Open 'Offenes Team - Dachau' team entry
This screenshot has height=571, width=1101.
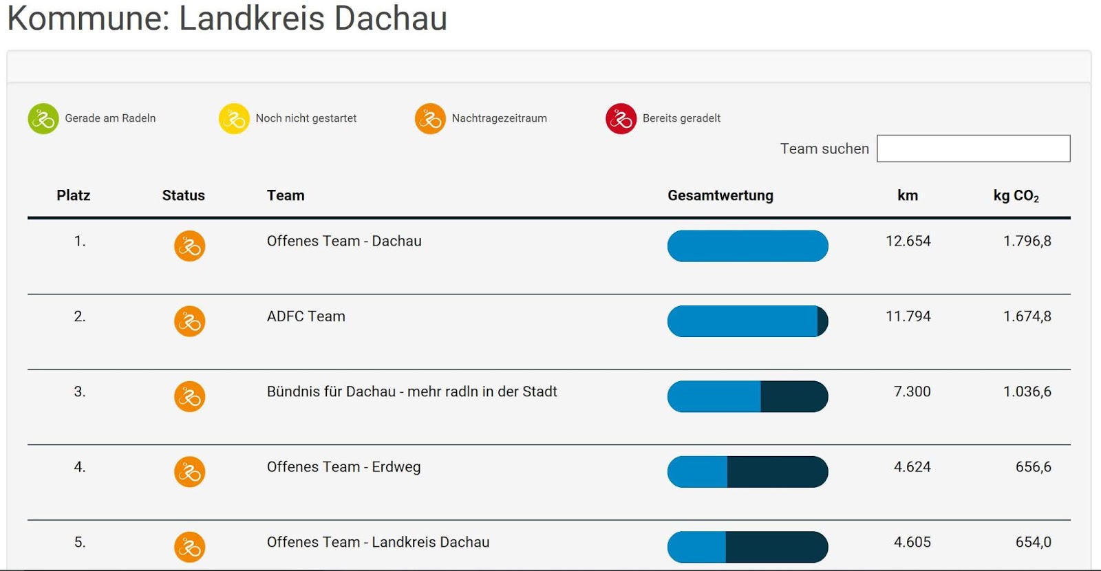[x=344, y=241]
